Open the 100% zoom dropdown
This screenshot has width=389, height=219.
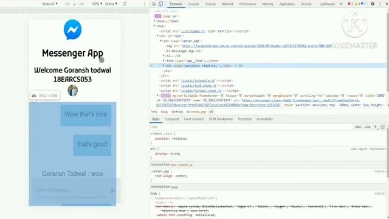(x=97, y=4)
